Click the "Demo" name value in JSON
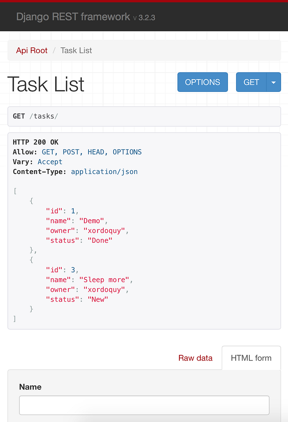 tap(92, 221)
